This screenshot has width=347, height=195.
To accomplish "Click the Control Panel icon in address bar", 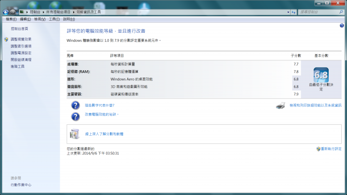I will [x=22, y=12].
